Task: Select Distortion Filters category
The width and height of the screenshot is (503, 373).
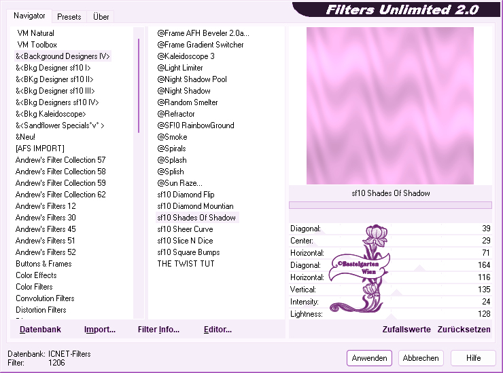Action: [x=41, y=310]
